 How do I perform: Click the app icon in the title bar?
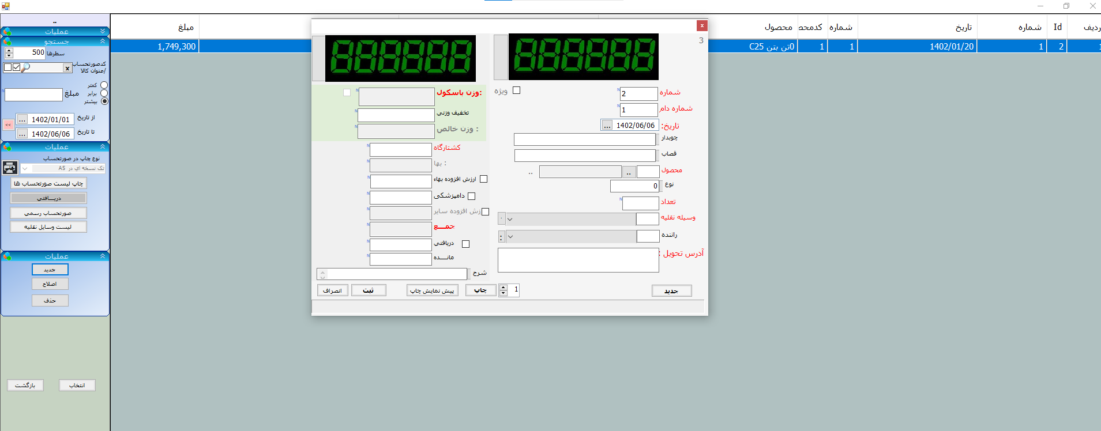click(x=6, y=6)
